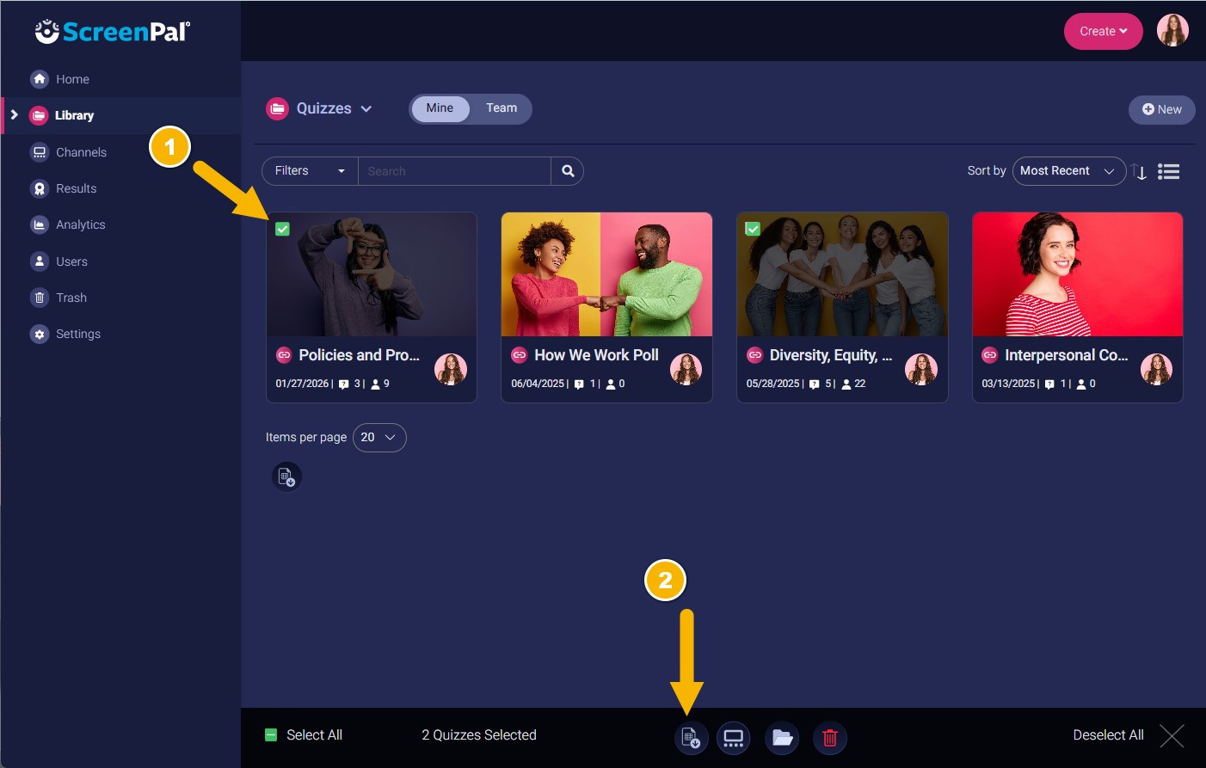This screenshot has width=1206, height=768.
Task: Click the search magnifier icon
Action: point(568,171)
